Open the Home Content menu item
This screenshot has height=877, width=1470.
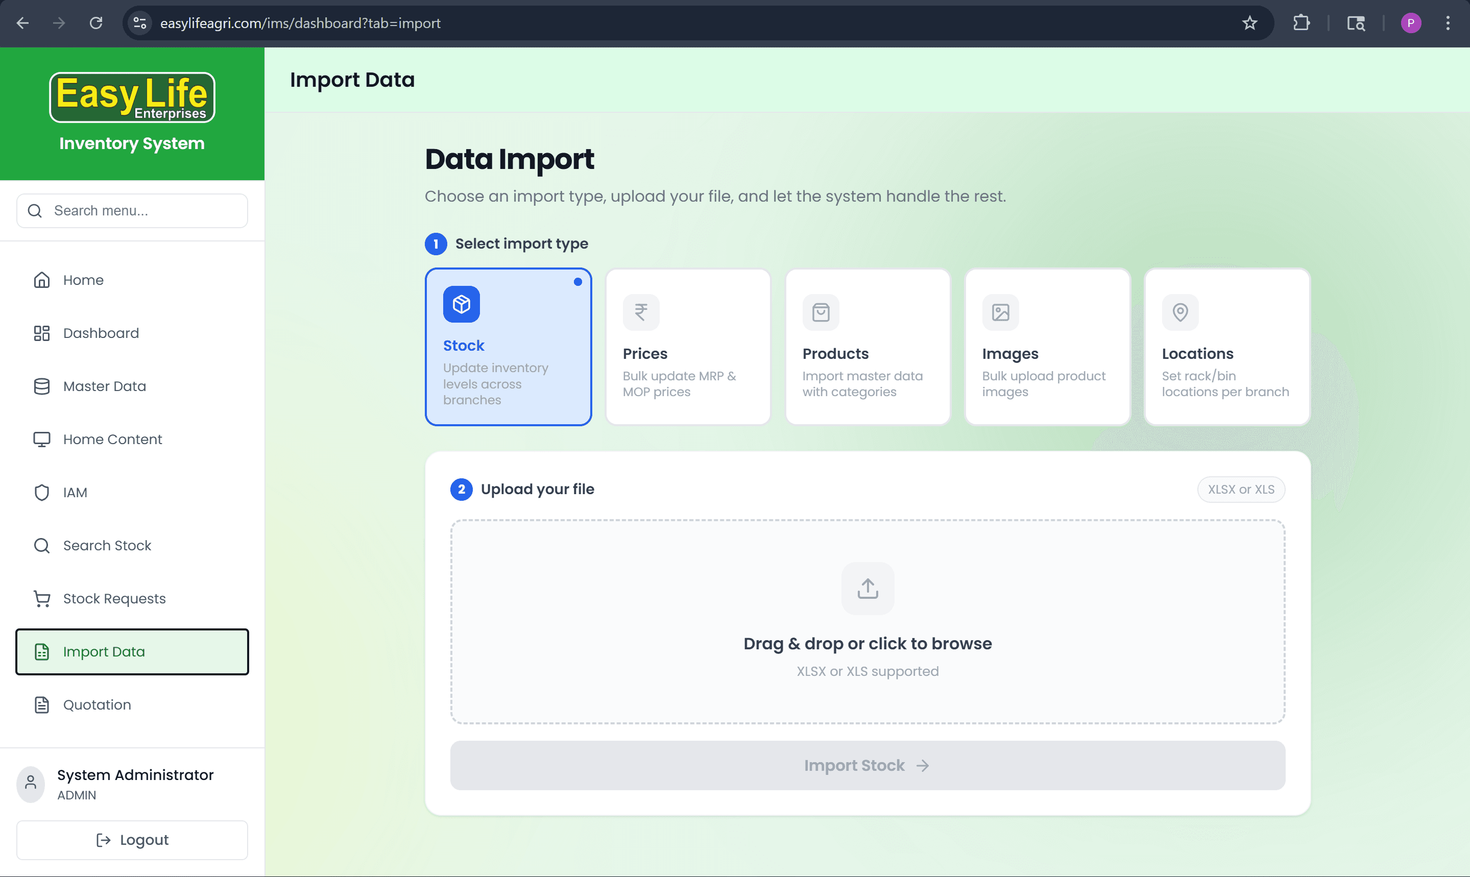point(112,439)
